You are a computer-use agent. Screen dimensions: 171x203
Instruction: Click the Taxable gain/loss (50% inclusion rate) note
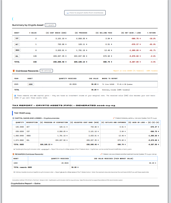pyautogui.click(x=73, y=149)
